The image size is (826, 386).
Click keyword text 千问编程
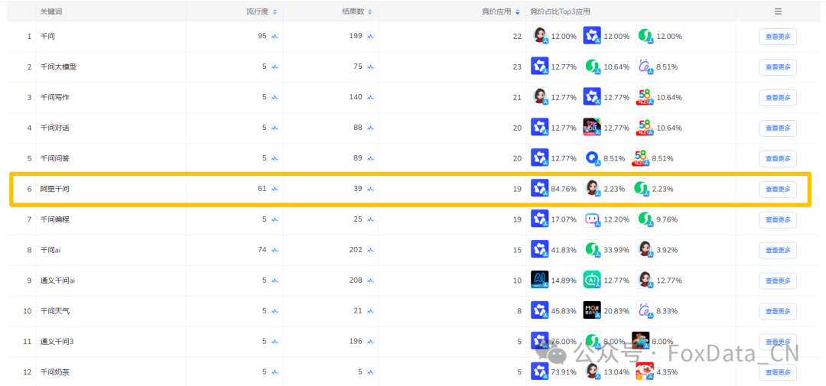[55, 219]
